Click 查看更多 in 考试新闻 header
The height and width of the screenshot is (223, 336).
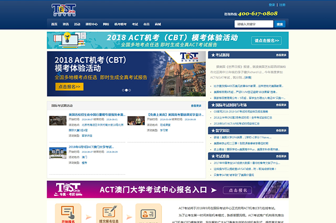pyautogui.click(x=281, y=55)
